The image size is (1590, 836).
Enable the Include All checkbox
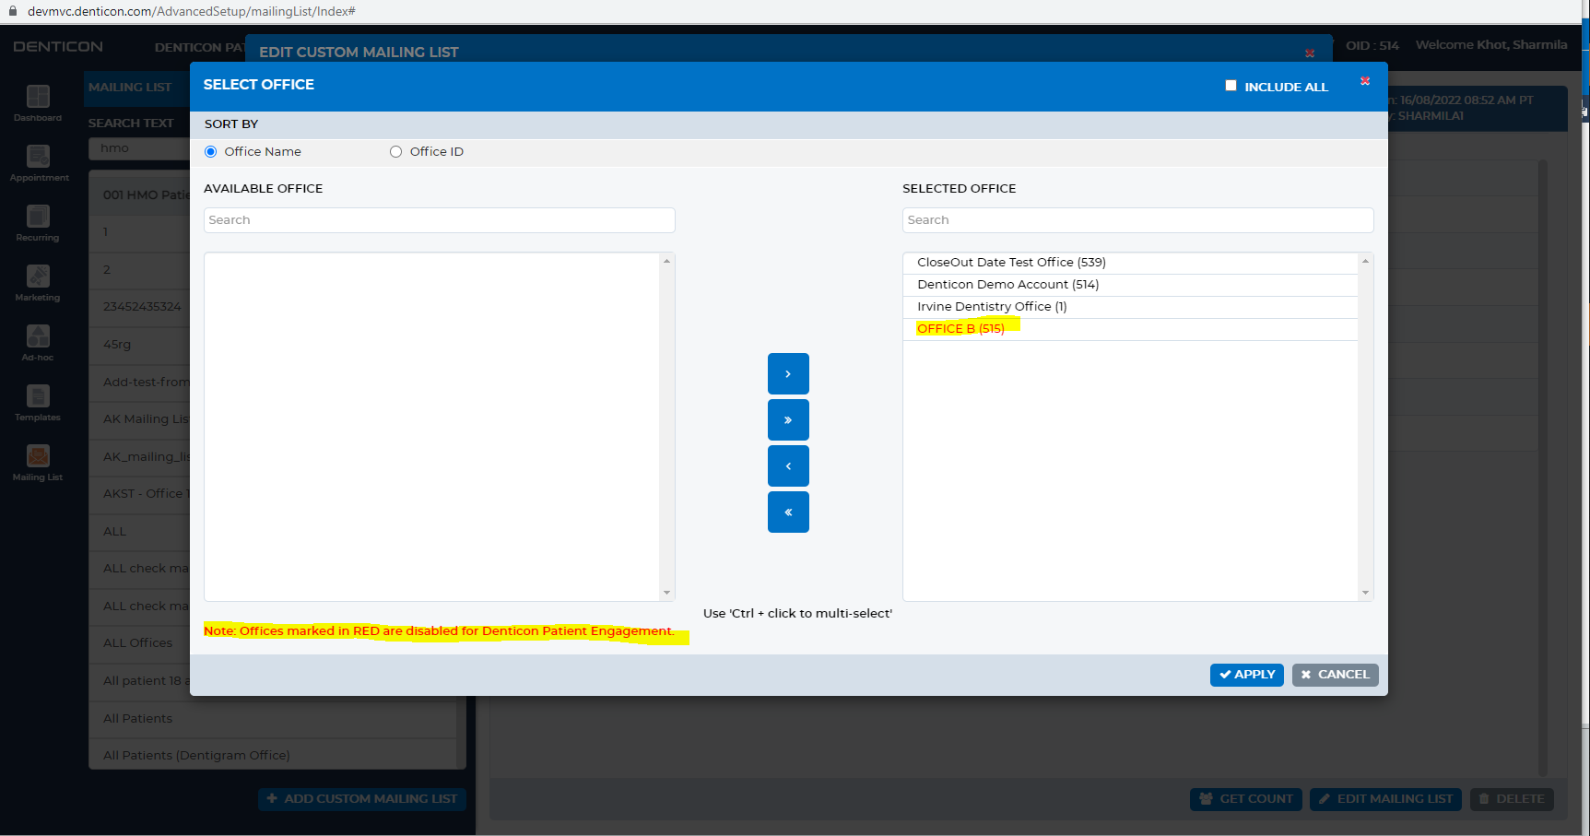[x=1231, y=86]
